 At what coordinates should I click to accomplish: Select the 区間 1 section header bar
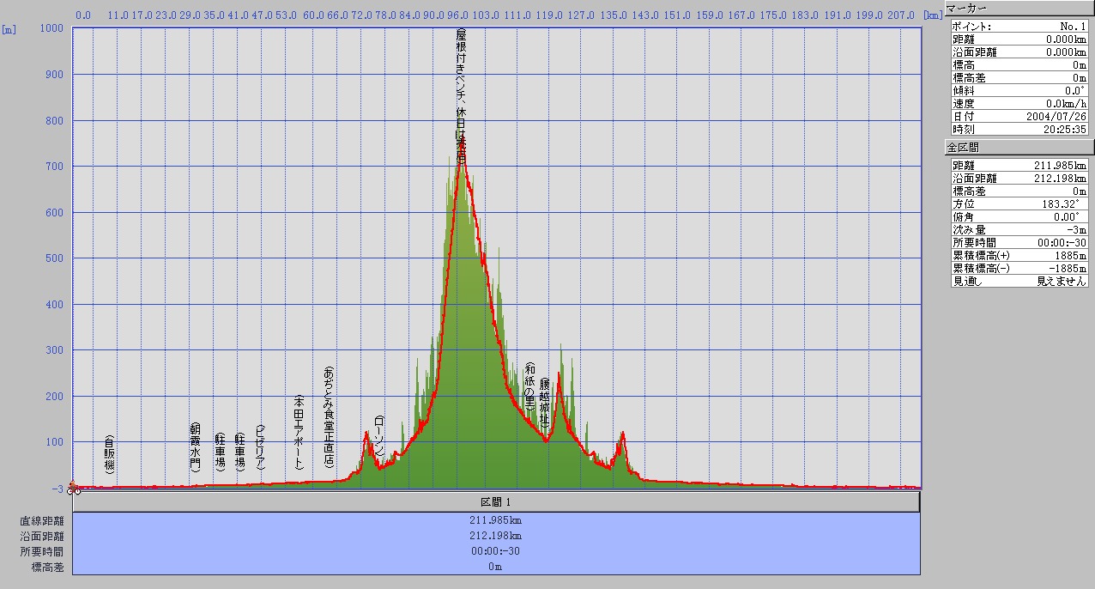pos(496,502)
